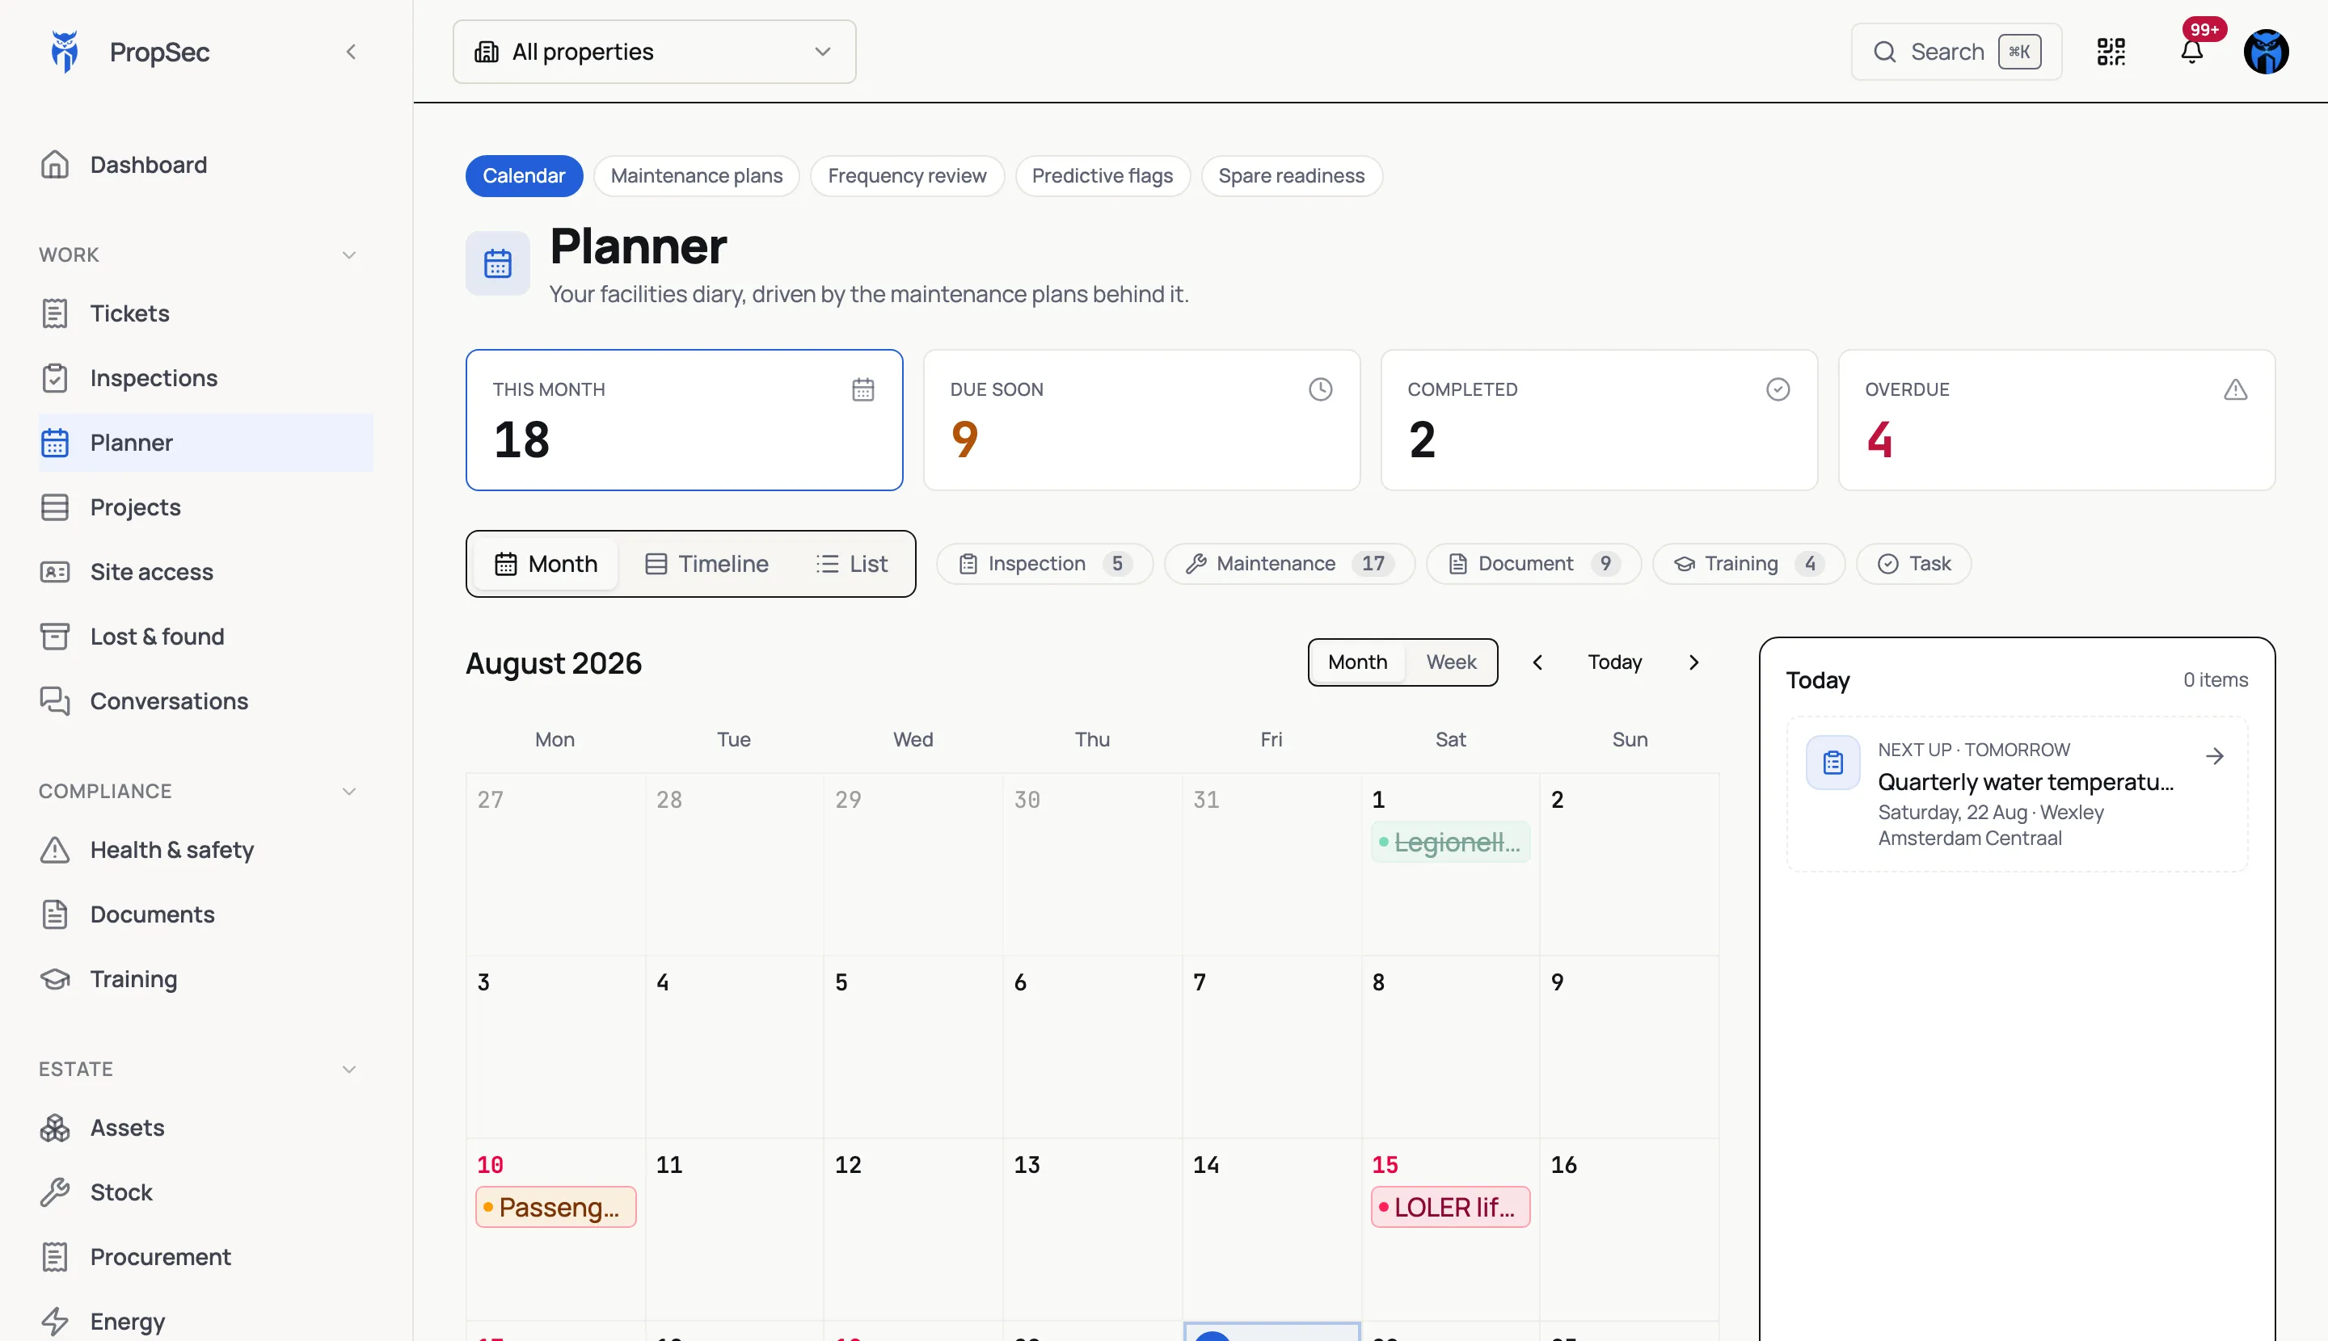Viewport: 2328px width, 1341px height.
Task: Open Tickets in the sidebar
Action: coord(205,313)
